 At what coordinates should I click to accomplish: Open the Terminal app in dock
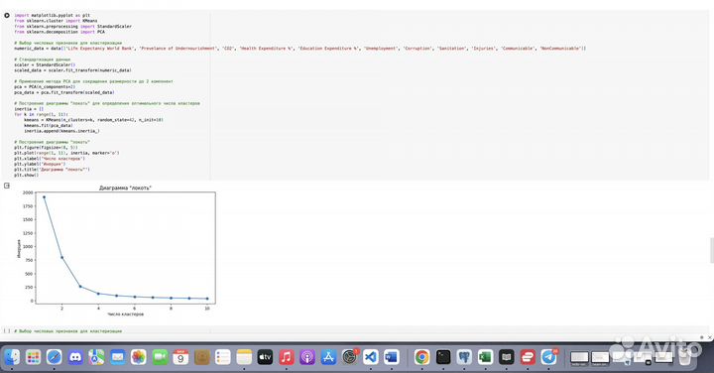pos(443,356)
